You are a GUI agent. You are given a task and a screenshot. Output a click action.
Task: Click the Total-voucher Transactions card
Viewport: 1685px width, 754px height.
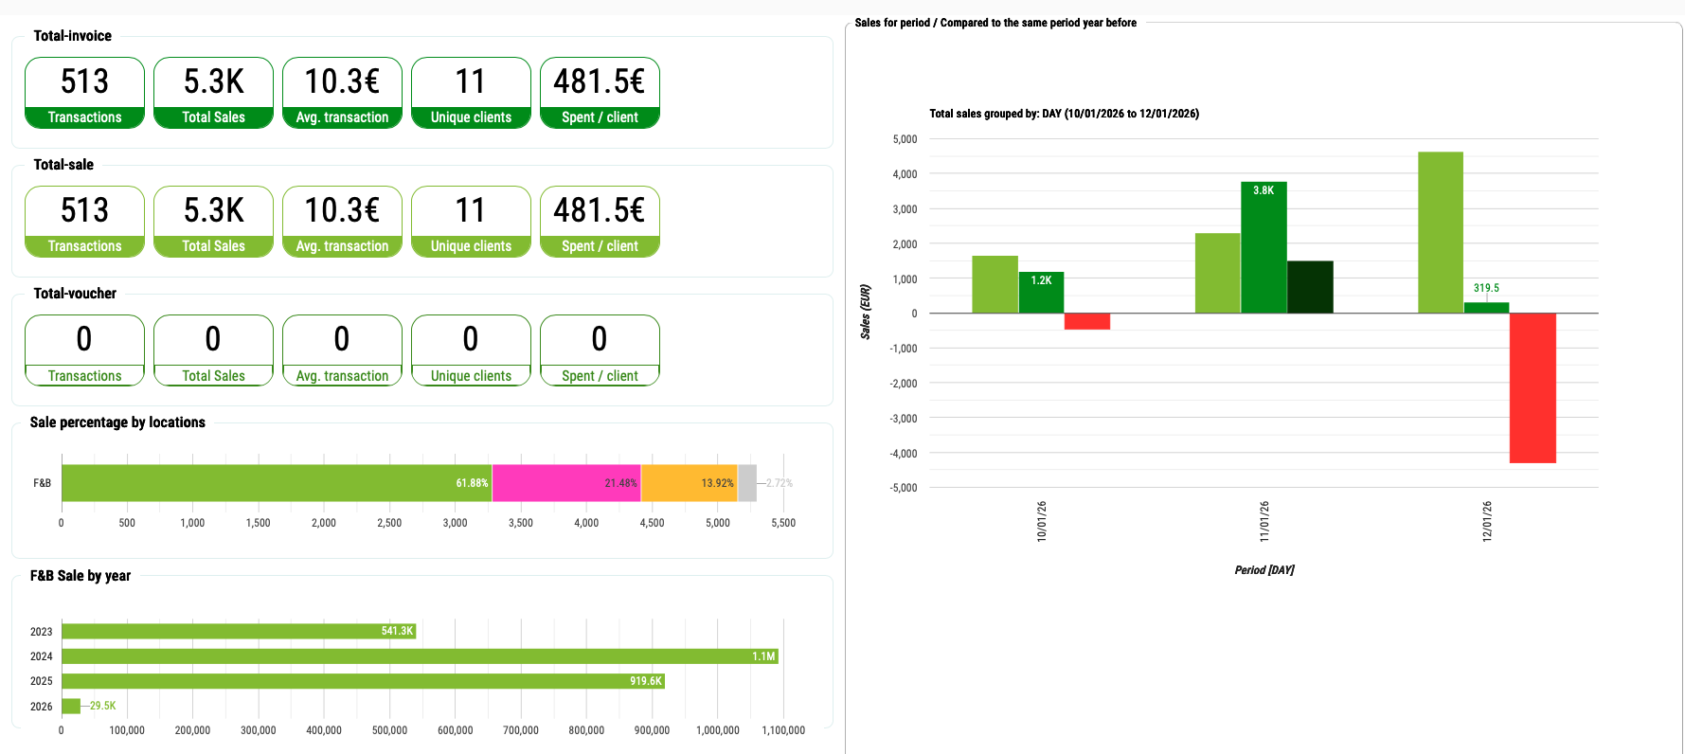tap(84, 350)
